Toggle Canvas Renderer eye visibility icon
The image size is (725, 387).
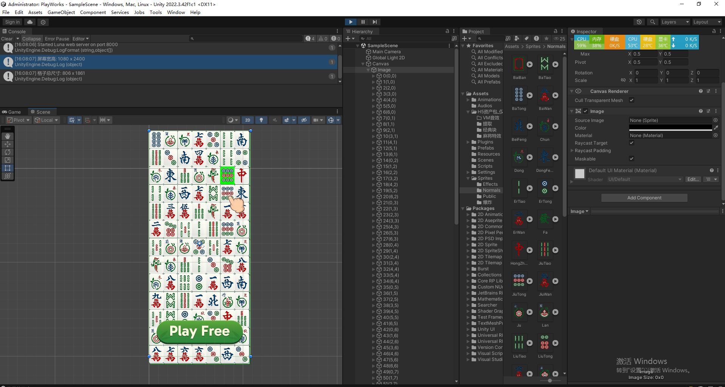pos(578,91)
